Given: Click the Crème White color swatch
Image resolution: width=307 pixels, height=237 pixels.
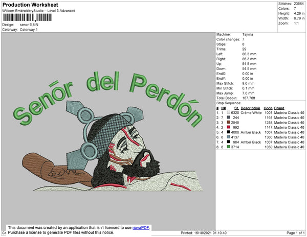Looking at the screenshot, I should coord(228,113).
